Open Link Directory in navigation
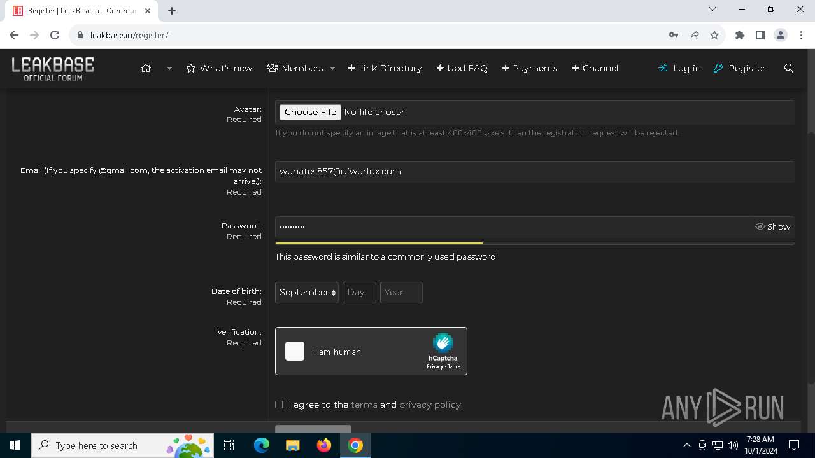The width and height of the screenshot is (815, 458). (x=385, y=68)
